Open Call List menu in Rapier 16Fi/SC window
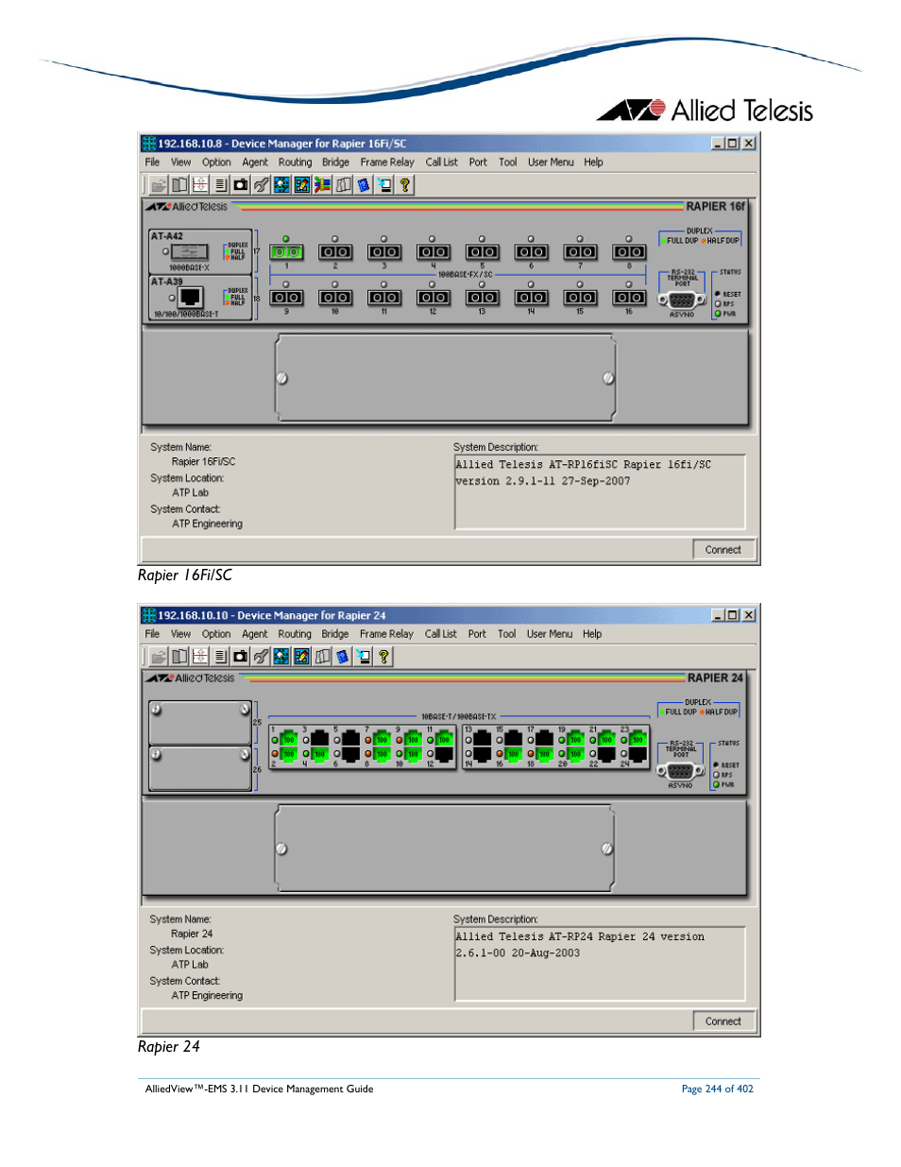 coord(441,163)
